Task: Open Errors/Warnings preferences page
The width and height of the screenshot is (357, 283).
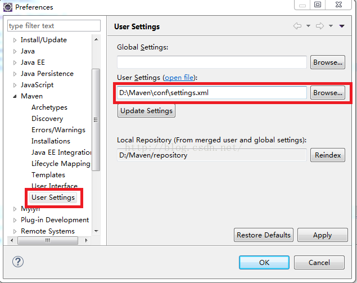Action: [x=58, y=129]
